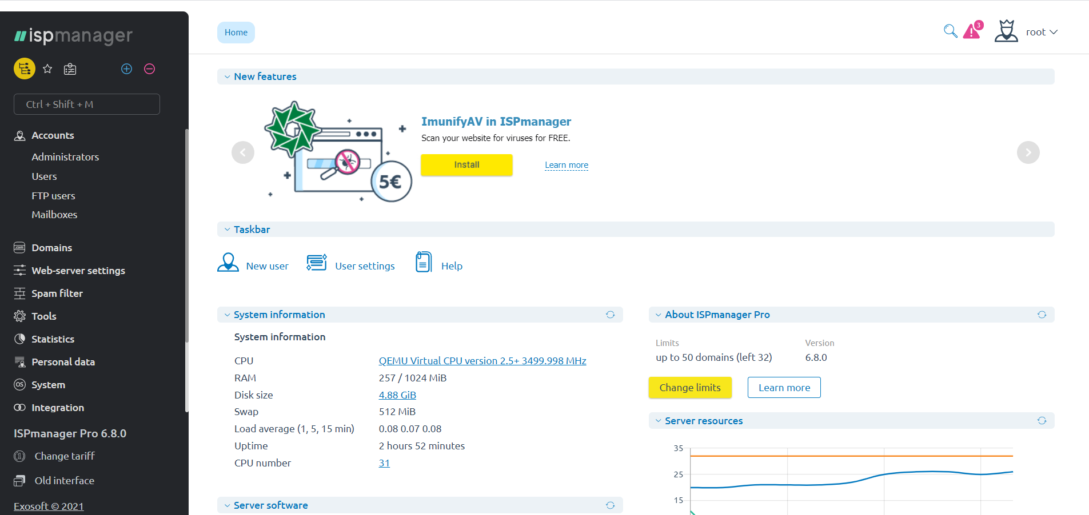Collapse the Taskbar section

(x=228, y=230)
